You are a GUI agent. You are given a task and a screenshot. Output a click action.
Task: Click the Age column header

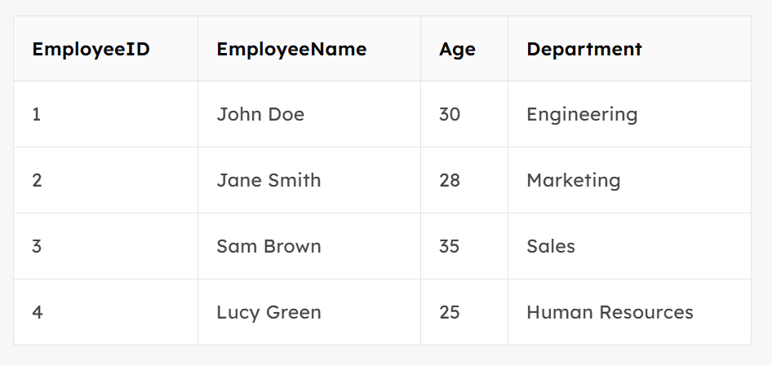point(464,49)
